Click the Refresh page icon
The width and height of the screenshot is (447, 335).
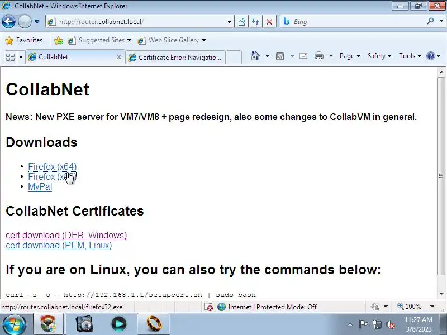(255, 22)
